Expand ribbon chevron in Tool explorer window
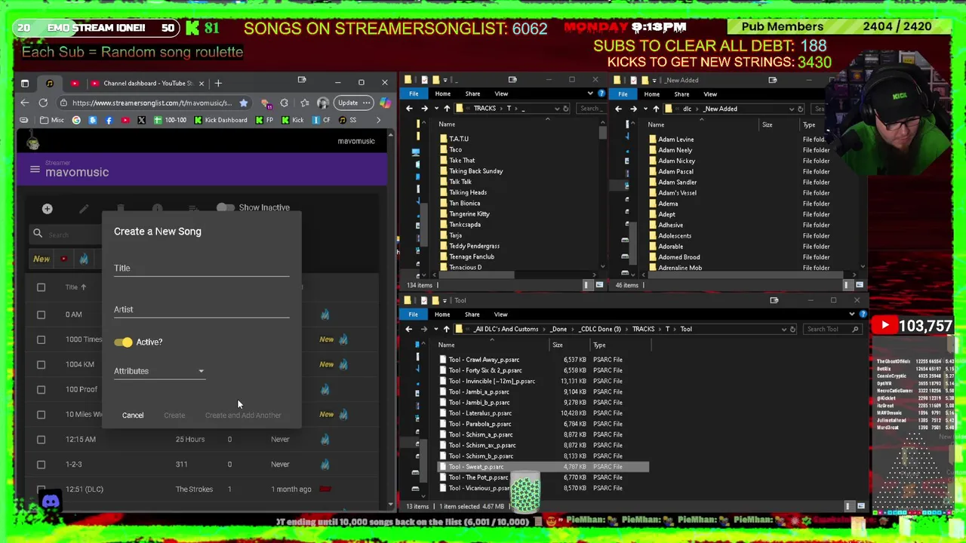This screenshot has height=543, width=966. (x=852, y=314)
